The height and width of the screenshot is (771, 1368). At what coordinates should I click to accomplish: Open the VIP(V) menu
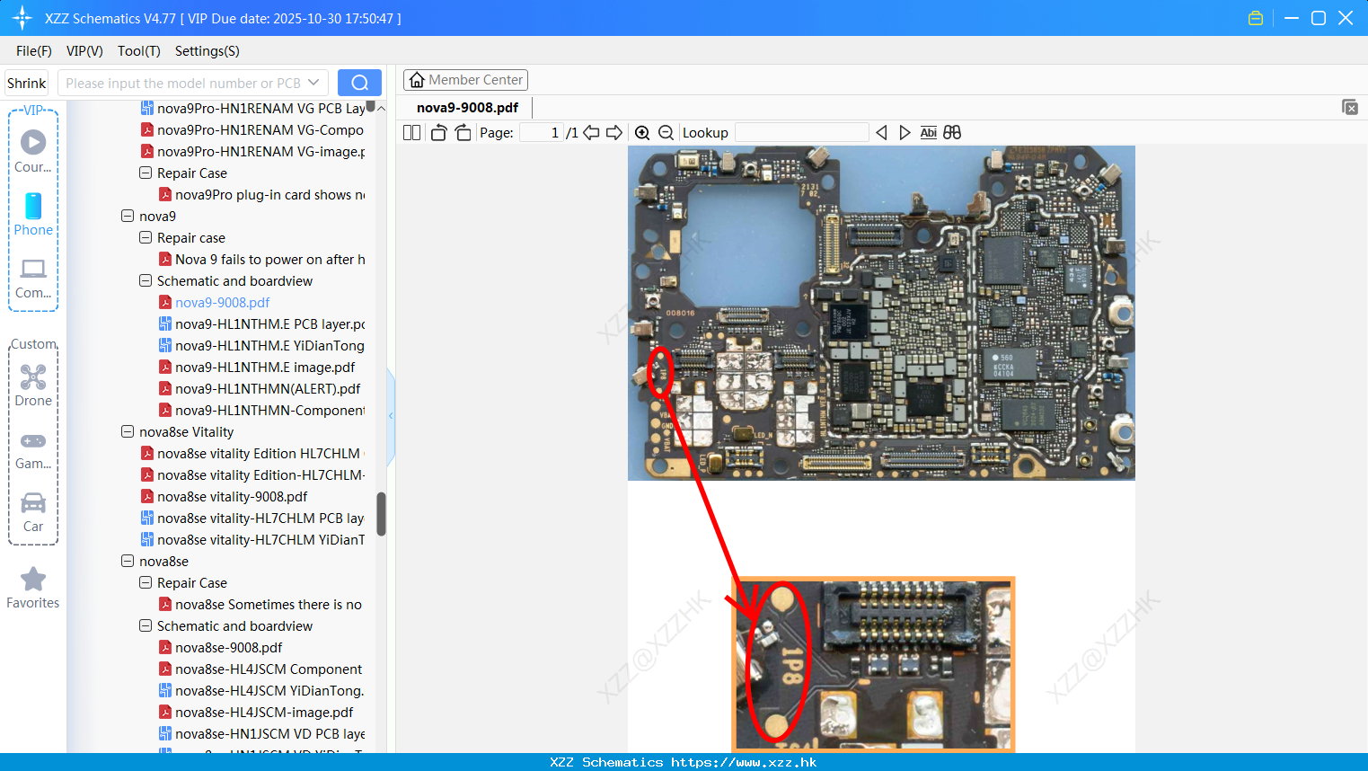click(x=84, y=51)
